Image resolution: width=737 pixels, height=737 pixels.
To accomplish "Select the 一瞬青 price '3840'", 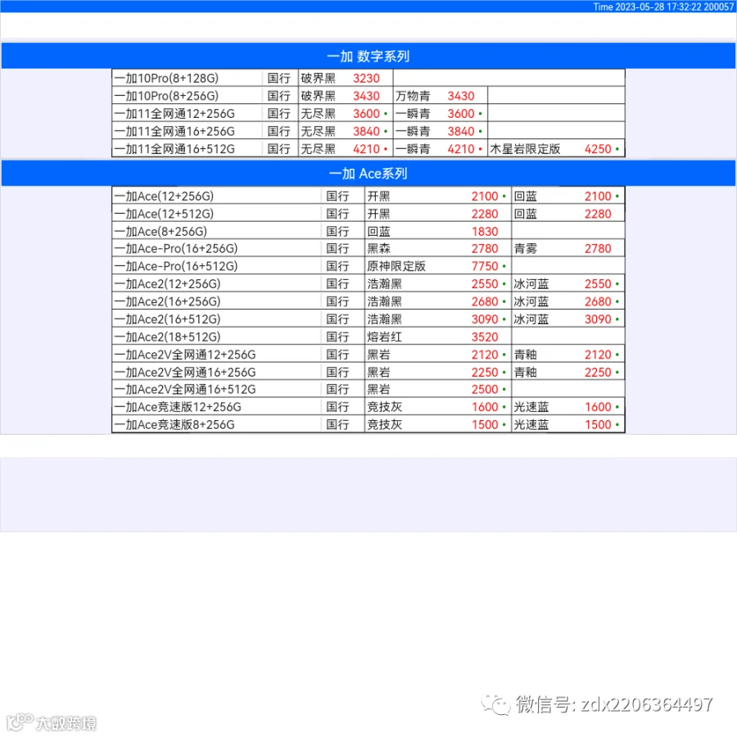I will tap(460, 131).
